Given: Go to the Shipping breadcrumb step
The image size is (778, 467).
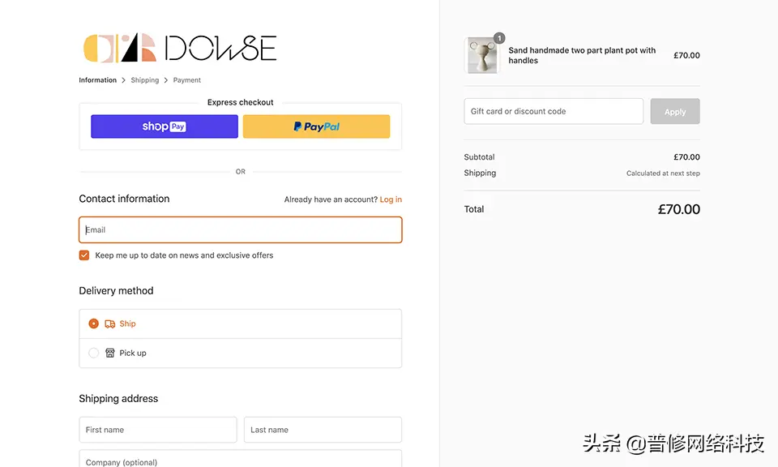Looking at the screenshot, I should pyautogui.click(x=145, y=80).
